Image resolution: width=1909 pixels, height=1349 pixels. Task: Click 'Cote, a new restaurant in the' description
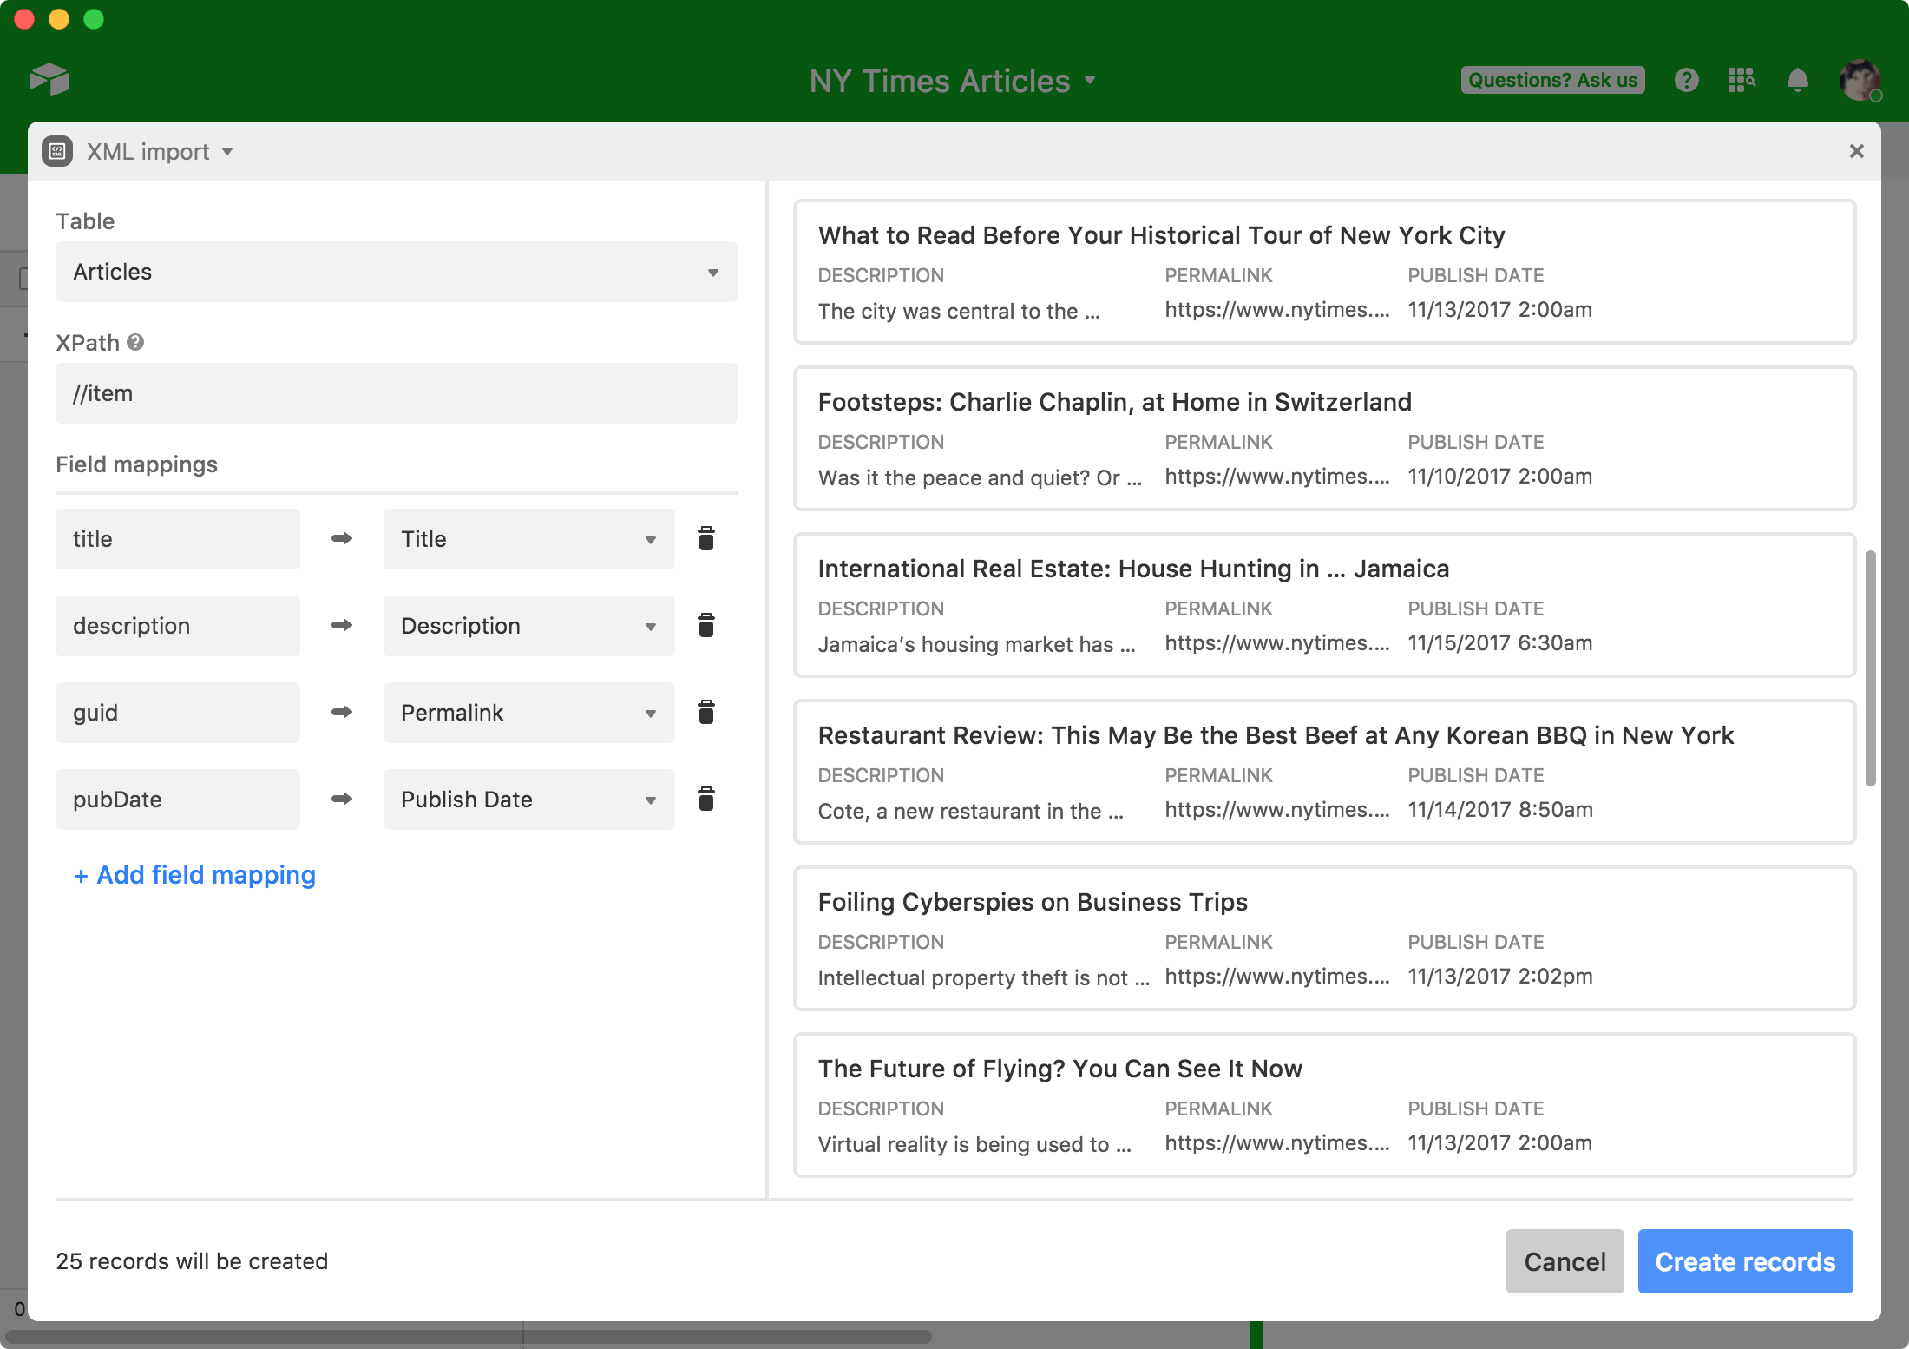pos(970,811)
